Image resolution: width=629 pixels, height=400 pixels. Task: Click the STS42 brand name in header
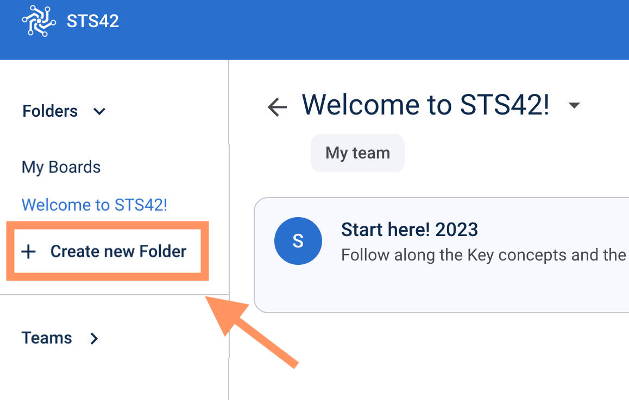(92, 22)
